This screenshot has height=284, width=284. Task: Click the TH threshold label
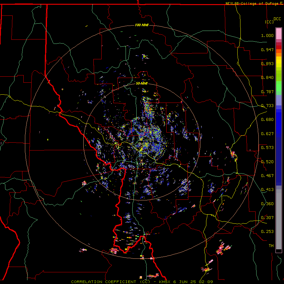(271, 246)
